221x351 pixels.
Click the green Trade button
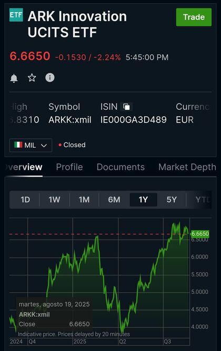[194, 17]
